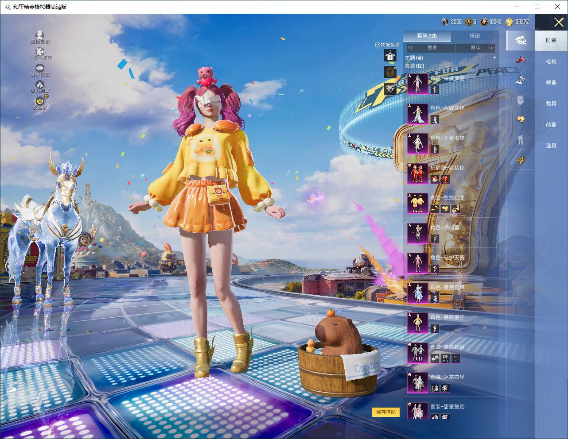Click the locked diamond quick-outfit slot
The width and height of the screenshot is (568, 439).
click(x=390, y=88)
